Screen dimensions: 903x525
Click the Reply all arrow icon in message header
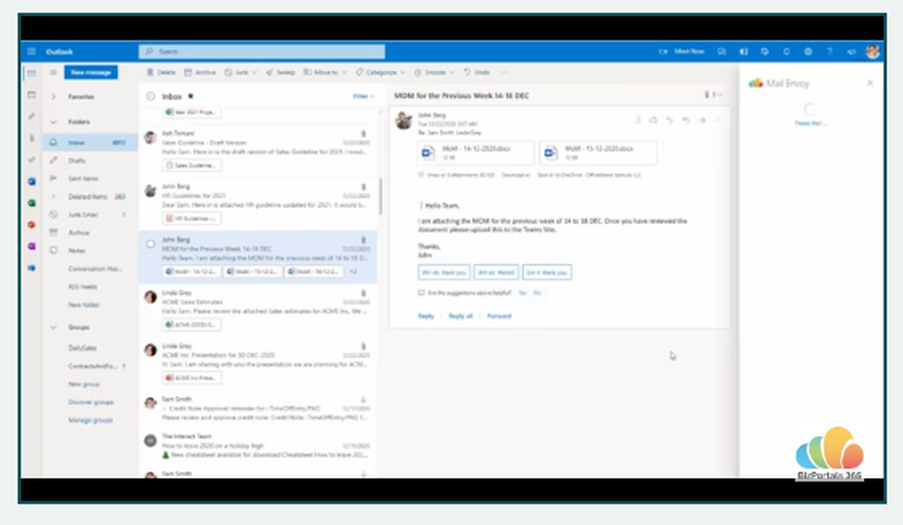[685, 120]
